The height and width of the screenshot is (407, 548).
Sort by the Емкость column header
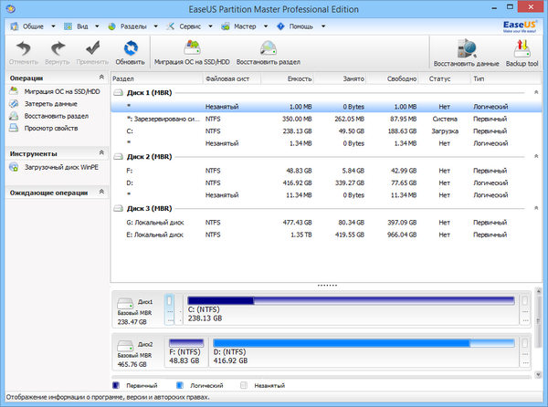(x=287, y=78)
